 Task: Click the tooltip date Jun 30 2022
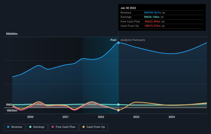click(x=128, y=8)
